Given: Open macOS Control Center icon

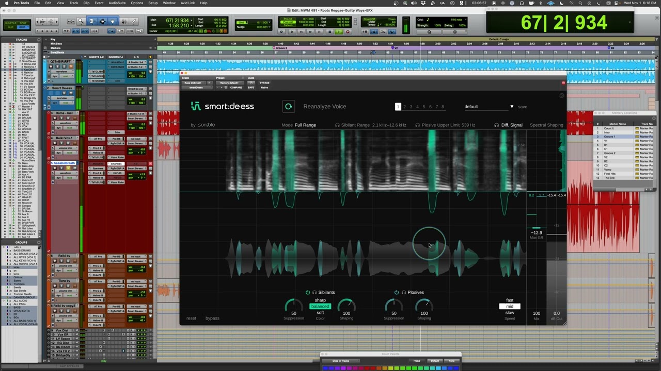Looking at the screenshot, I should coord(617,3).
